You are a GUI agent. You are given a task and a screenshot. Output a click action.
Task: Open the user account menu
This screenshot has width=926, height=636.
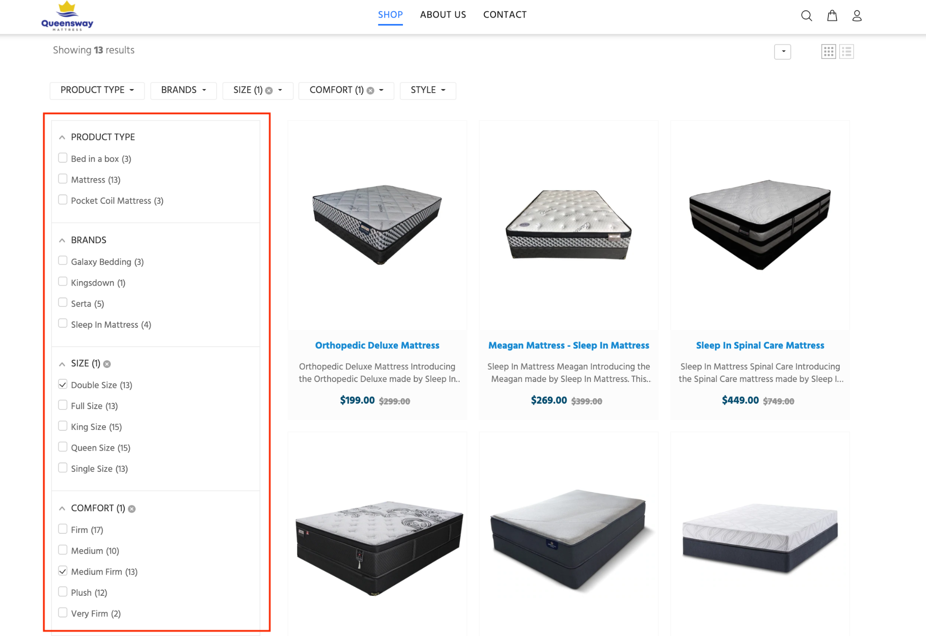coord(857,16)
